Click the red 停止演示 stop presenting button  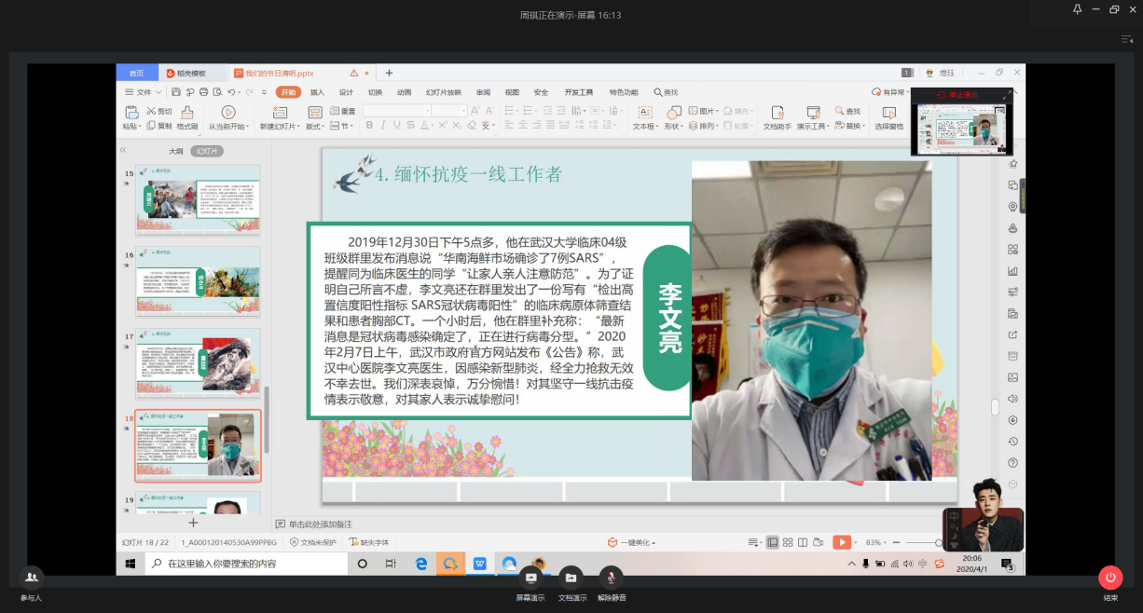click(957, 95)
